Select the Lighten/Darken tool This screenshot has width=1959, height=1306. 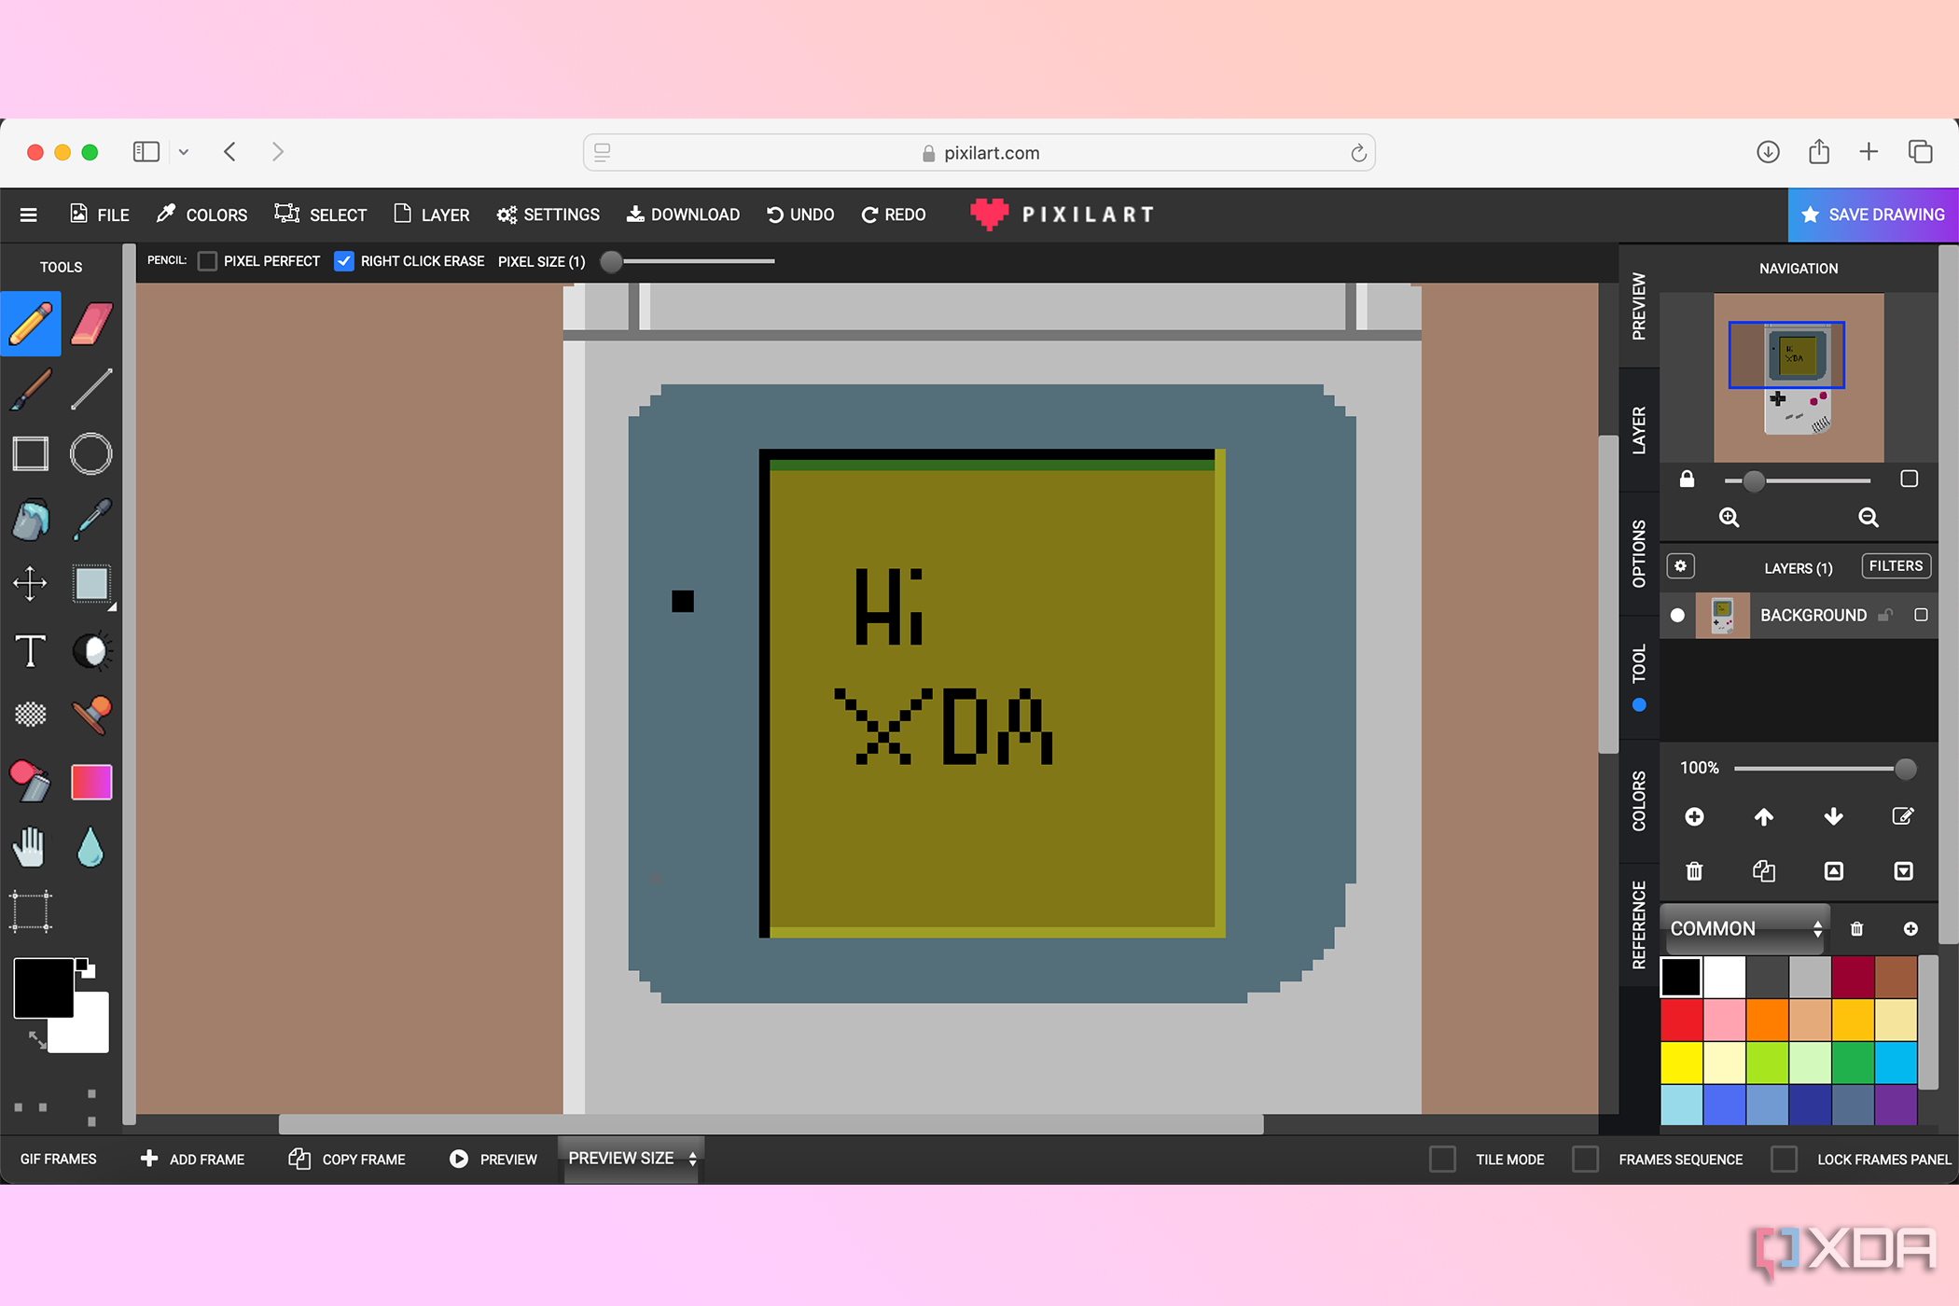point(91,650)
